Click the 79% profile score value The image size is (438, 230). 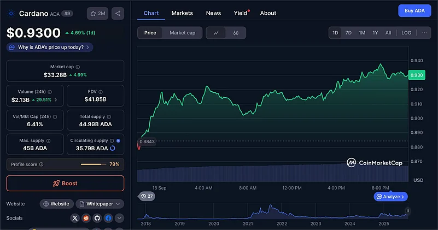click(x=114, y=164)
